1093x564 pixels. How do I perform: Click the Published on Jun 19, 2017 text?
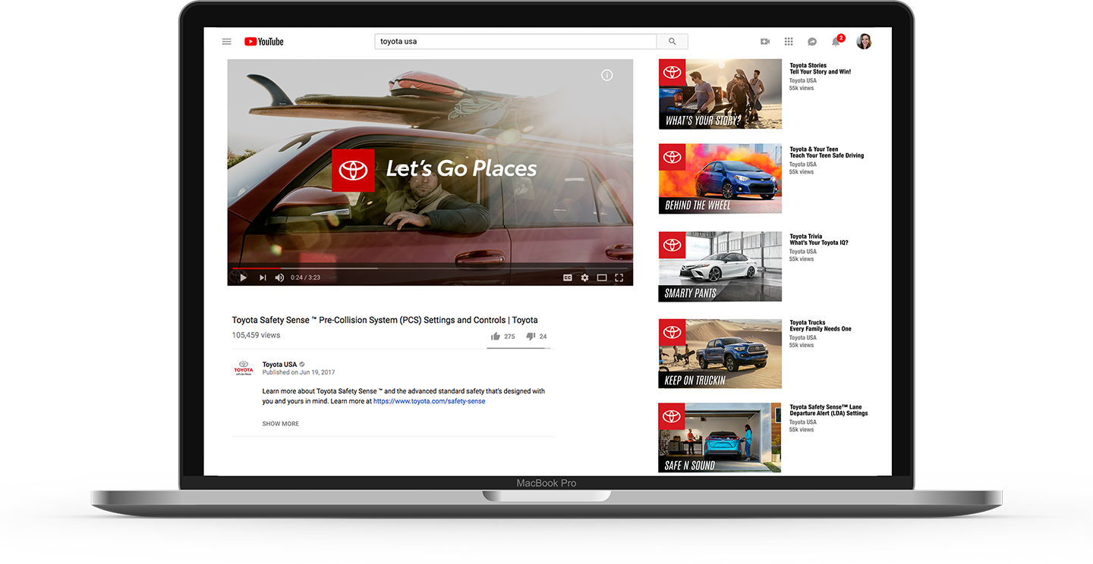298,373
